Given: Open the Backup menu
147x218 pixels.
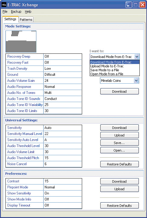Looking at the screenshot, I should tap(16, 12).
